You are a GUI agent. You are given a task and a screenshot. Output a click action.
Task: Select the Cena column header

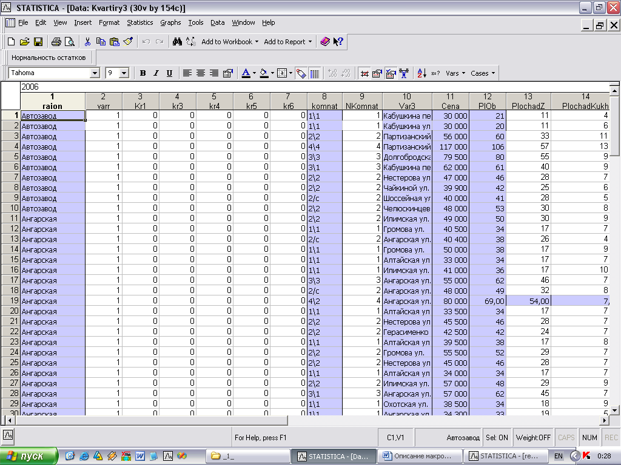450,101
